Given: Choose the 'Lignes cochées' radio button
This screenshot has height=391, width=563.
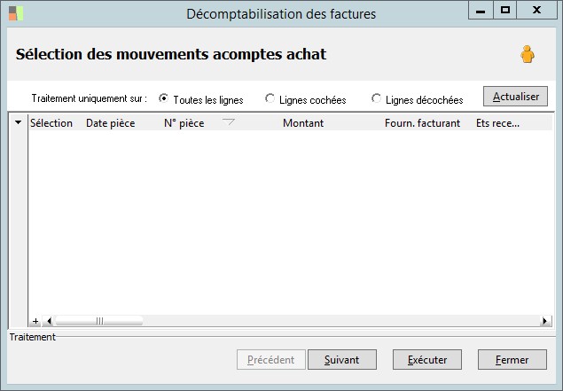Looking at the screenshot, I should (270, 98).
